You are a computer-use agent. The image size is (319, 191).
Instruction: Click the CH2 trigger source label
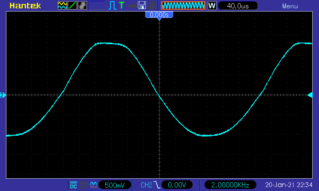point(146,185)
